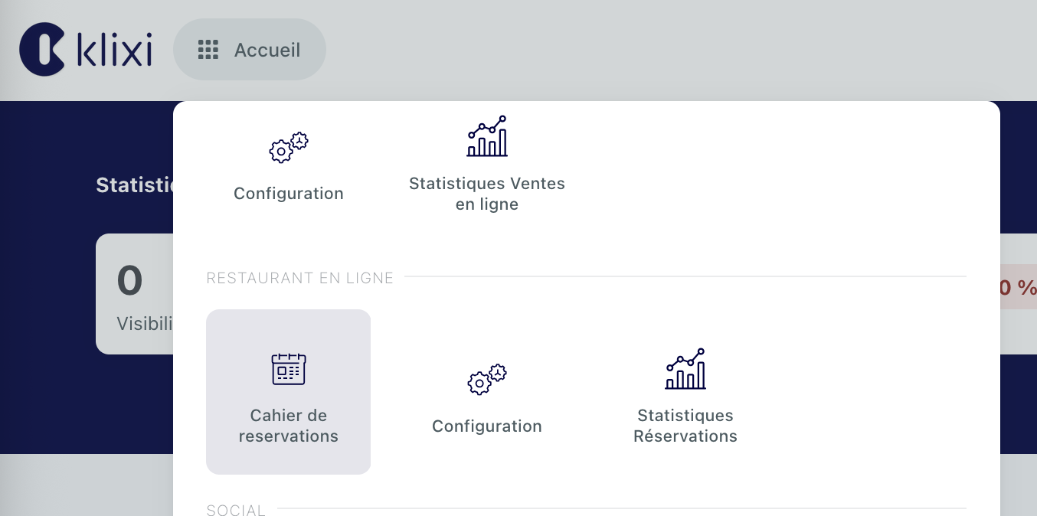Click the Statistiques Réservations chart icon

[685, 370]
